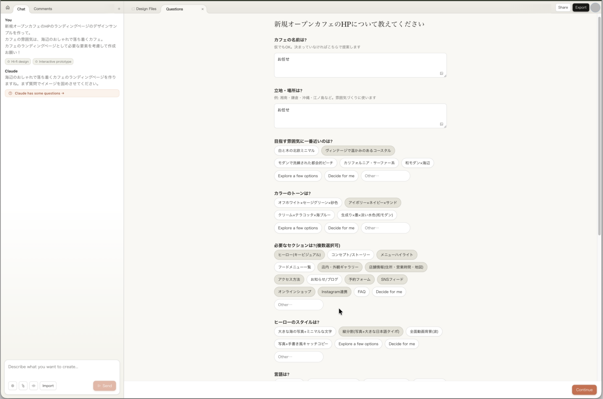
Task: Click the attachment paperclip icon
Action: pos(23,386)
